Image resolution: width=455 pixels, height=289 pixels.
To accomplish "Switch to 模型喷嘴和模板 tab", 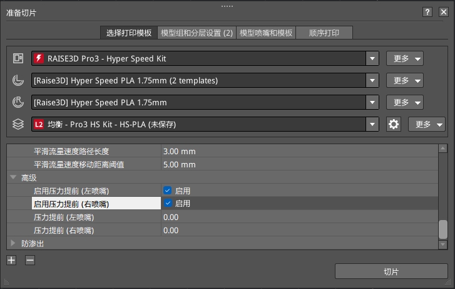I will (266, 33).
